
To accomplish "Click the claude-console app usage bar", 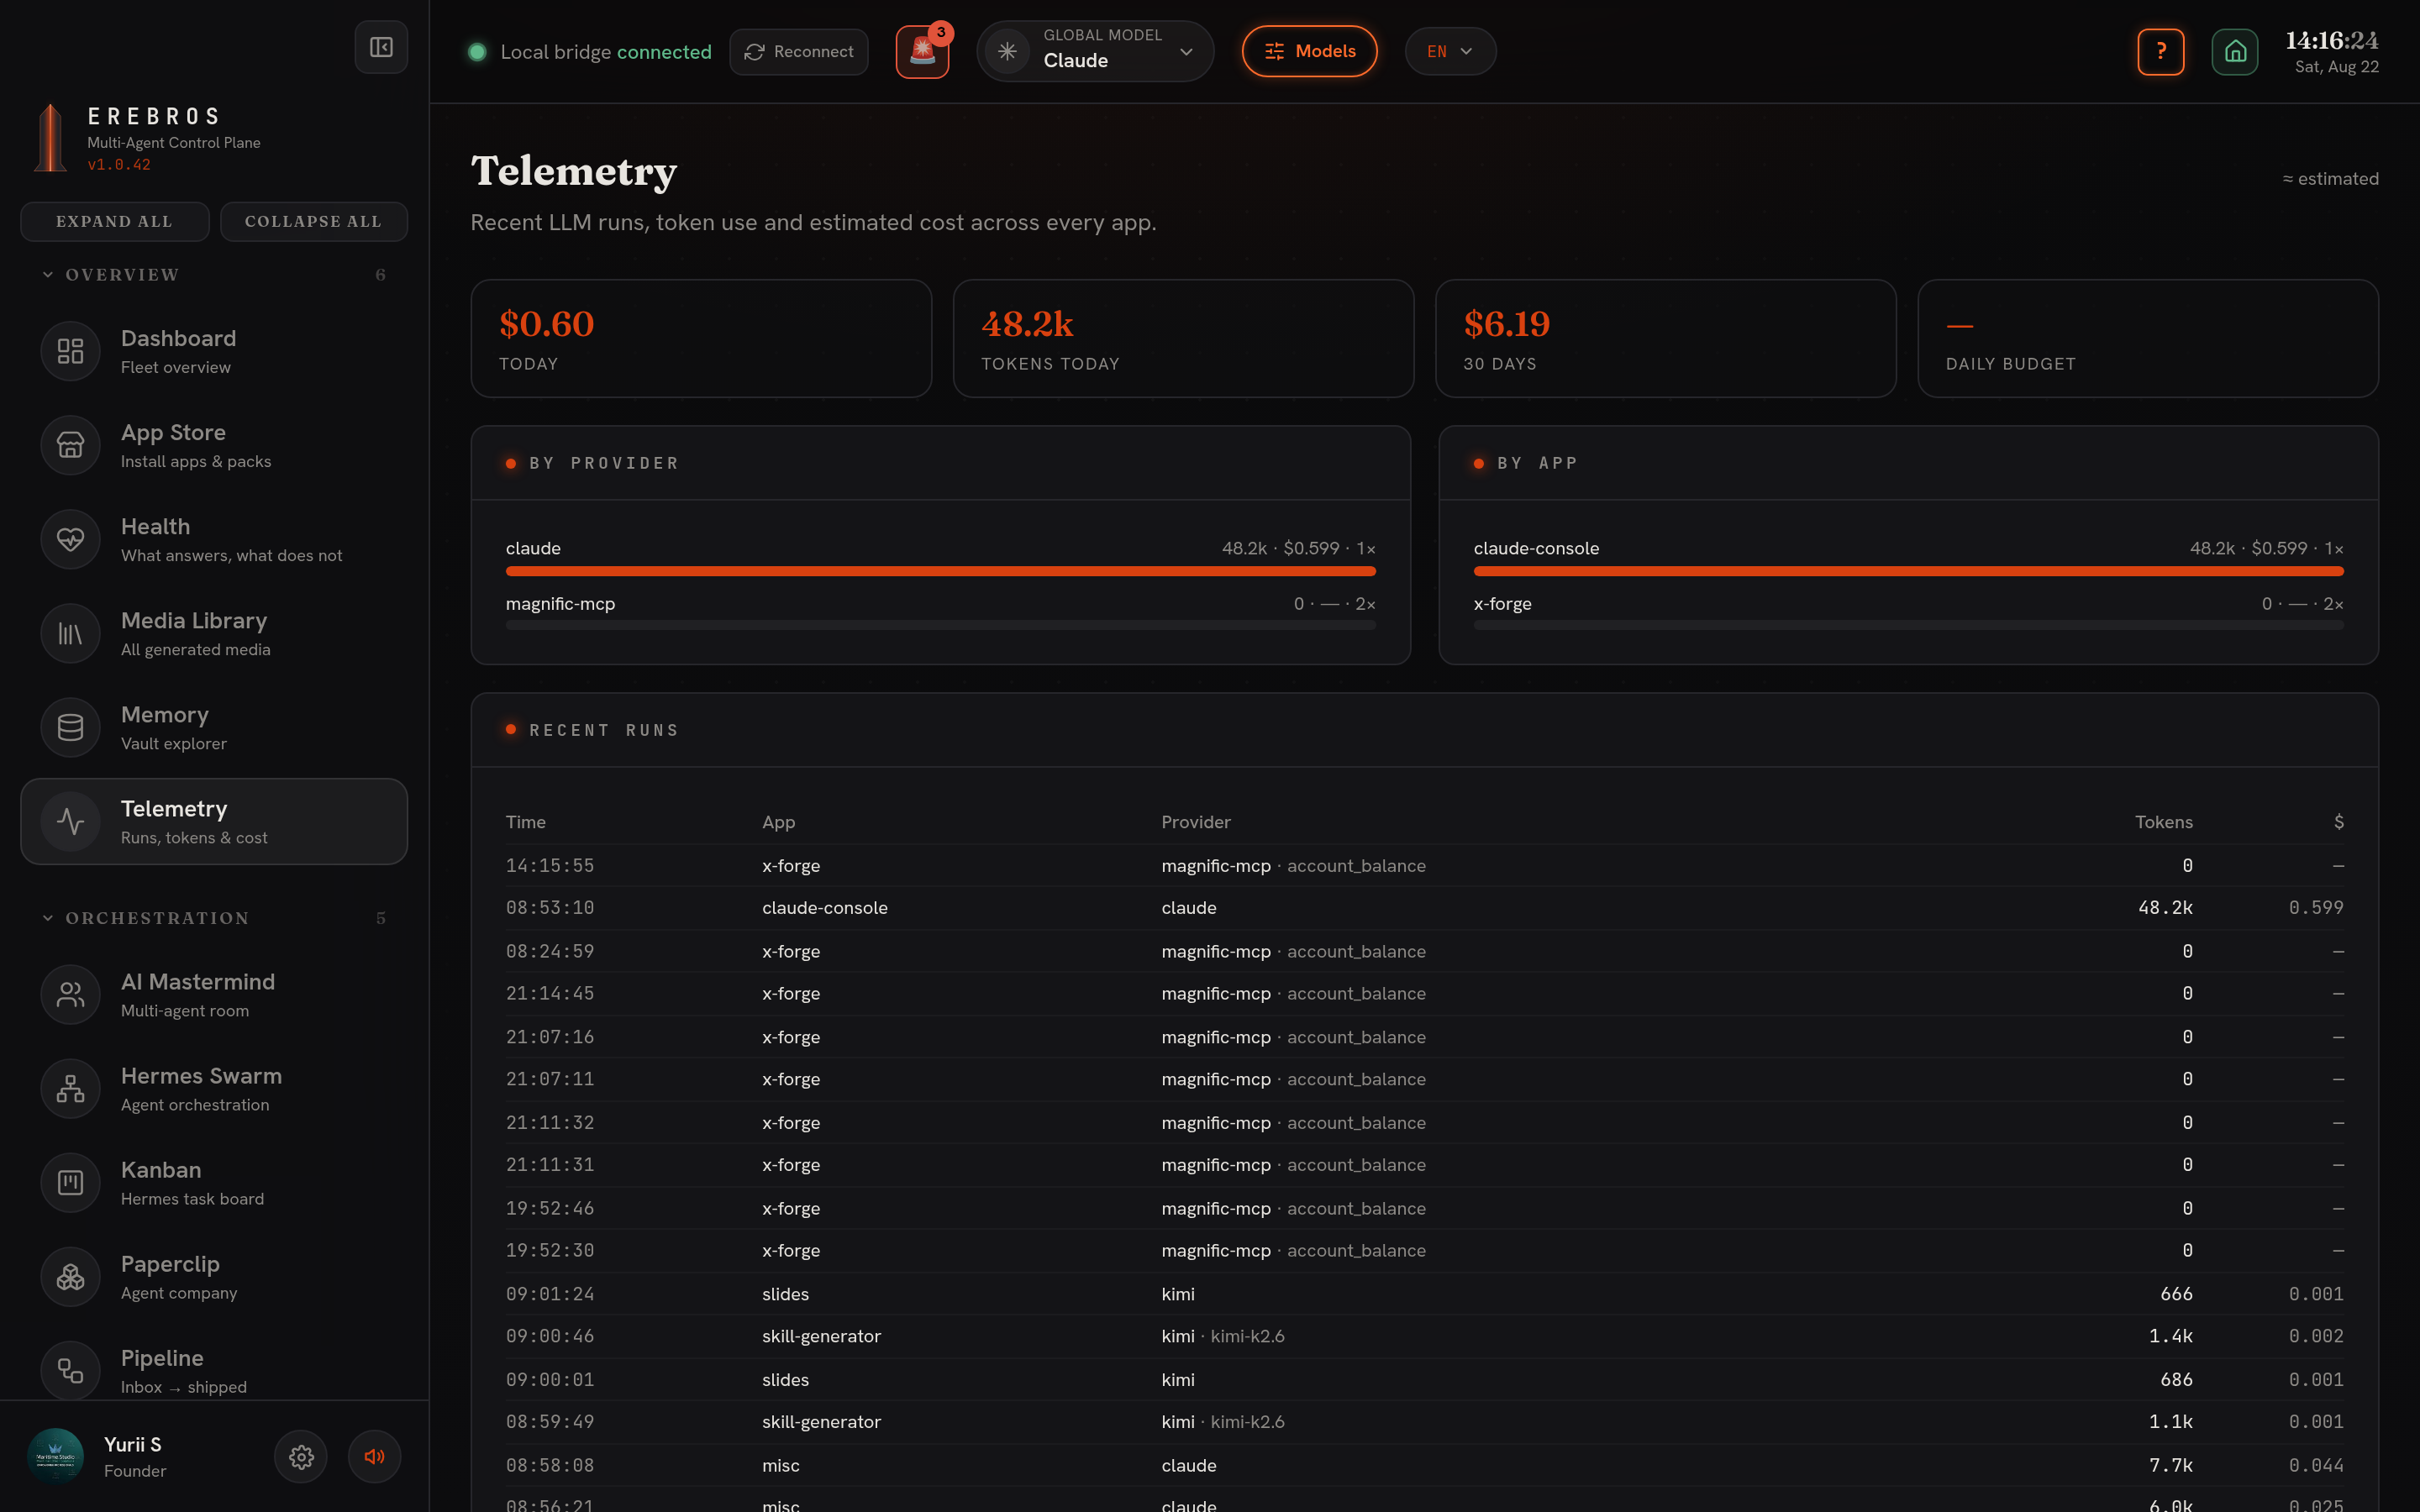I will click(1908, 571).
